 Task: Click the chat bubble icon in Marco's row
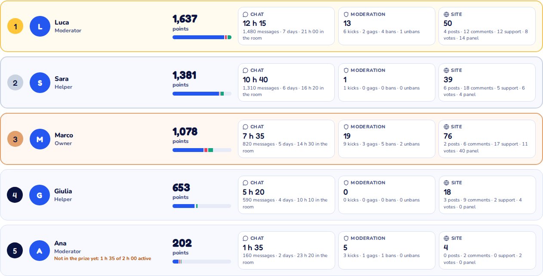245,127
